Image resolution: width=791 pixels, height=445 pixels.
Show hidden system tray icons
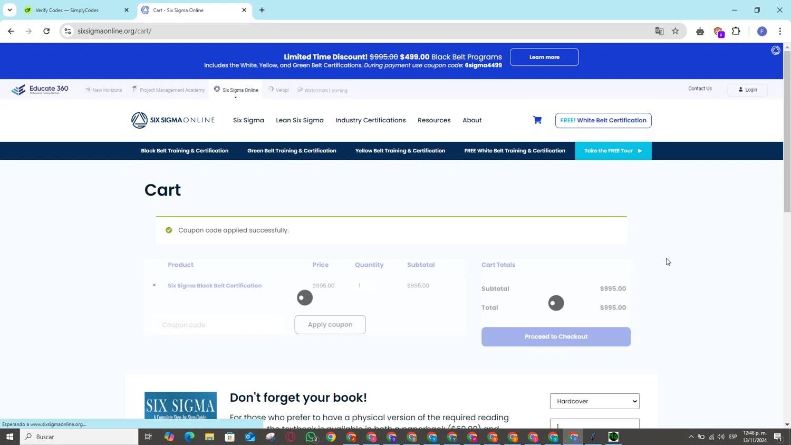(x=691, y=437)
